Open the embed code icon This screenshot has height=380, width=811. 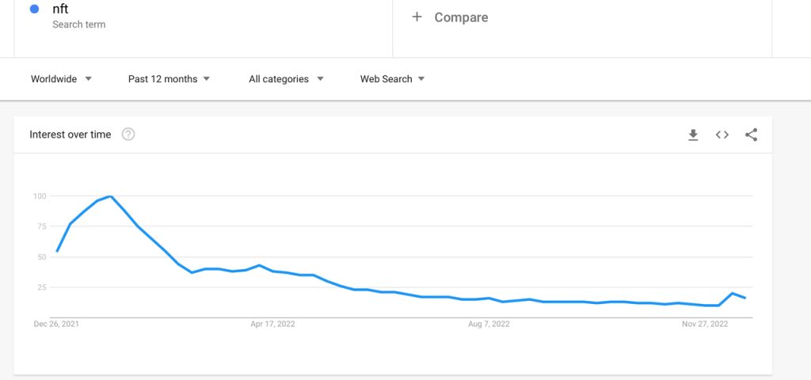click(722, 135)
